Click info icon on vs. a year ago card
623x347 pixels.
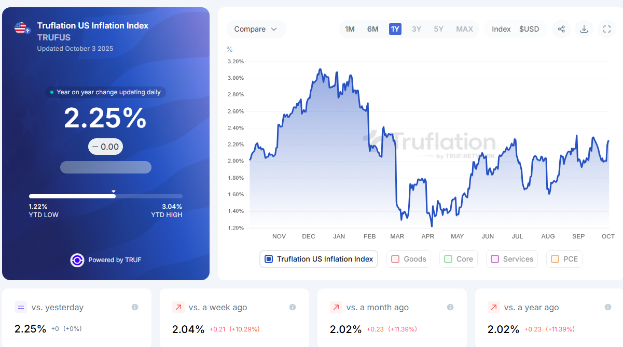(x=608, y=307)
